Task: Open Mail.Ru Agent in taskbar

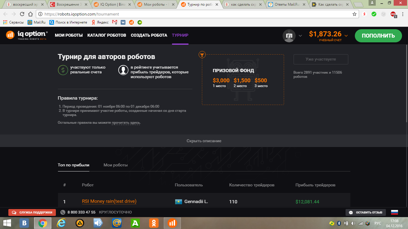Action: point(117,223)
